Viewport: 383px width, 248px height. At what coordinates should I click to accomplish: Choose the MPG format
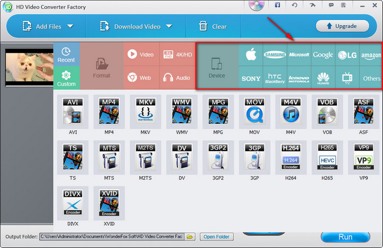218,112
